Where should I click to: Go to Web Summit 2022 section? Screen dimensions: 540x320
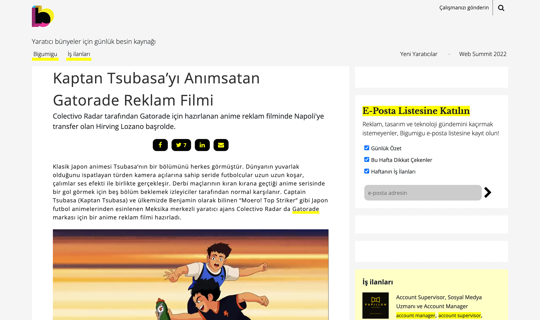click(483, 54)
